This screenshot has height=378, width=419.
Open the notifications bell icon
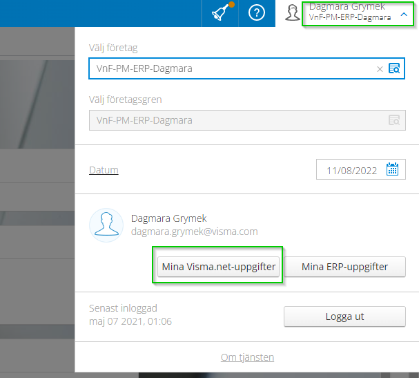(220, 12)
